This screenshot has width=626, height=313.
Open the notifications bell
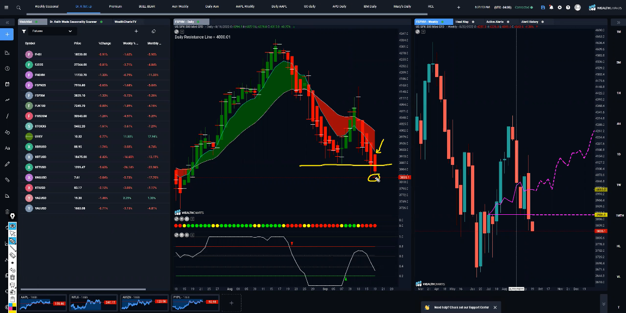click(551, 7)
